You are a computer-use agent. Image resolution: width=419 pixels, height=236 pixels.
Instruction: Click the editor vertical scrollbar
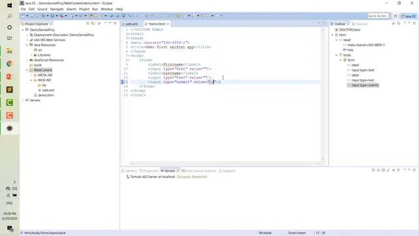[323, 94]
